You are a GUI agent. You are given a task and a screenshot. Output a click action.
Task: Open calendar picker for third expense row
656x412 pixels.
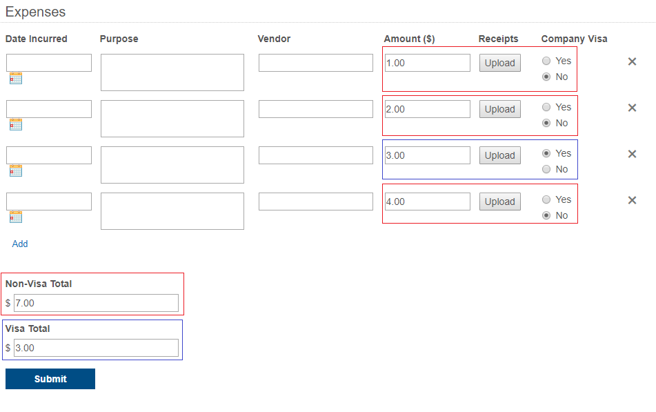click(x=16, y=171)
